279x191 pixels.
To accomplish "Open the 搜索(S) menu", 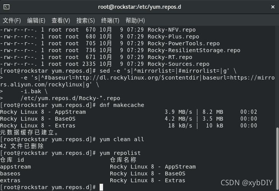I will [x=85, y=20].
